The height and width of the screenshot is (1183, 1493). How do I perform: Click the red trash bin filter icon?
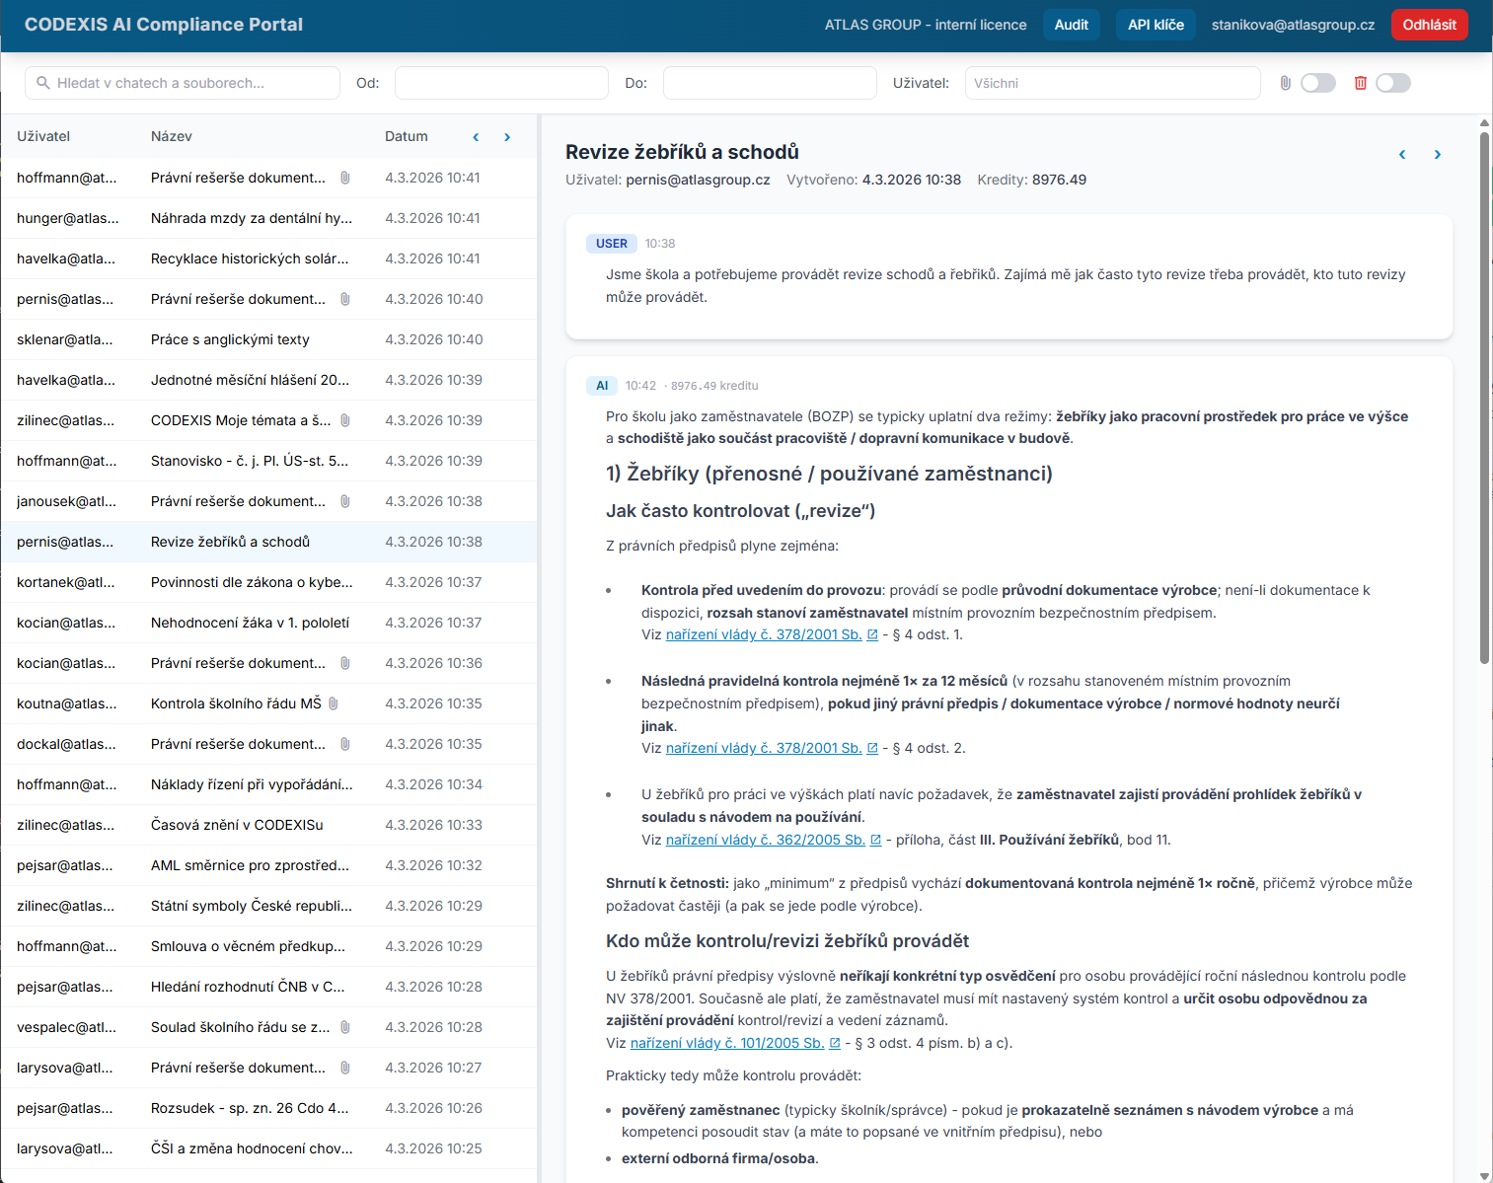(x=1360, y=83)
